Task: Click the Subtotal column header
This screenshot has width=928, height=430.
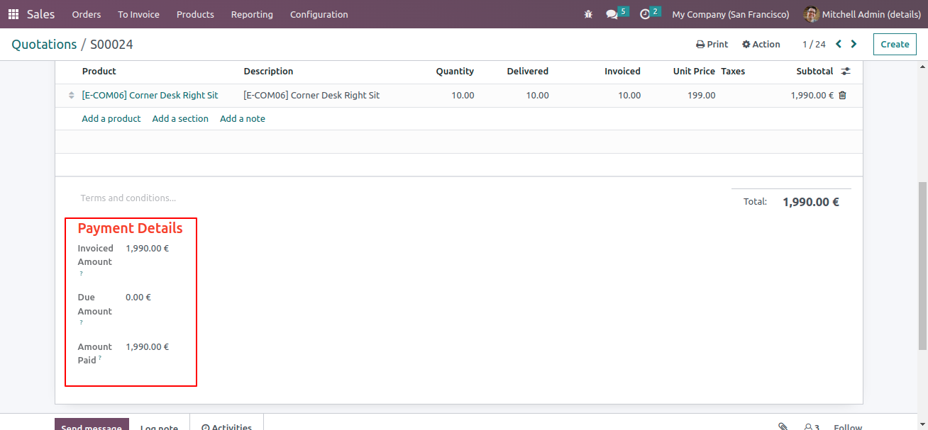Action: (814, 71)
